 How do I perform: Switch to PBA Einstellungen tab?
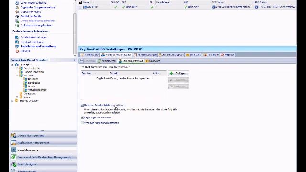pos(145,55)
